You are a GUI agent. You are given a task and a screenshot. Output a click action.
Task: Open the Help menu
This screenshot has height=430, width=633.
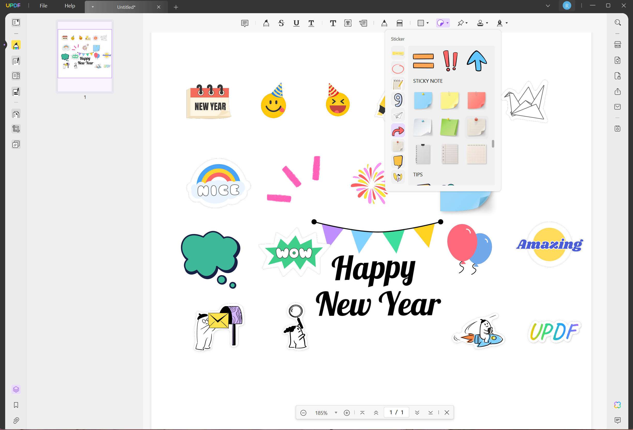tap(70, 5)
